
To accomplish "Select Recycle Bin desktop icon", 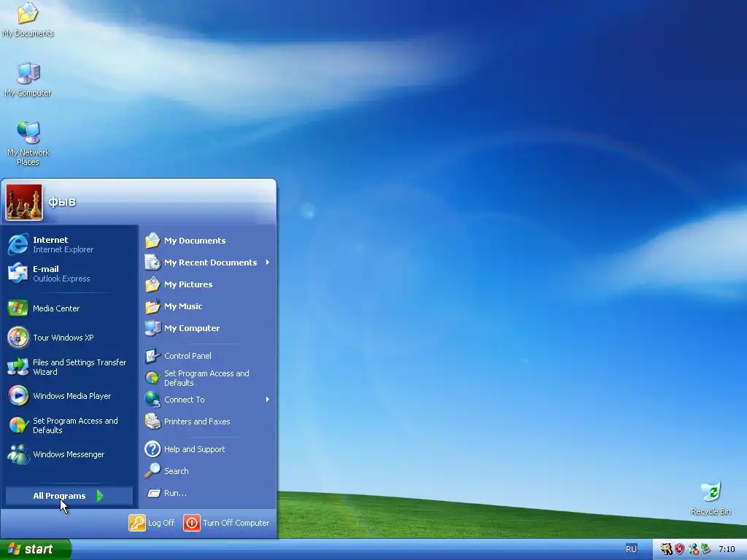I will coord(711,492).
